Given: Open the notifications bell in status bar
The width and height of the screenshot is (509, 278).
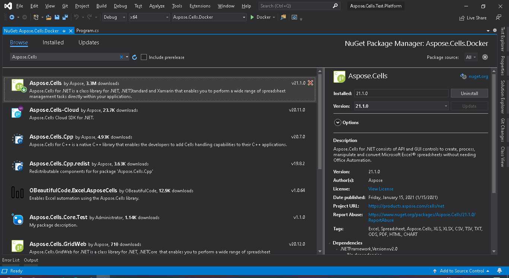Looking at the screenshot, I should tap(499, 271).
